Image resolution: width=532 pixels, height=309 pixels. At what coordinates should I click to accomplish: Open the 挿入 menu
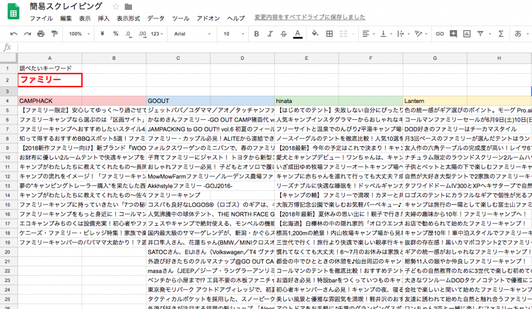(x=103, y=18)
